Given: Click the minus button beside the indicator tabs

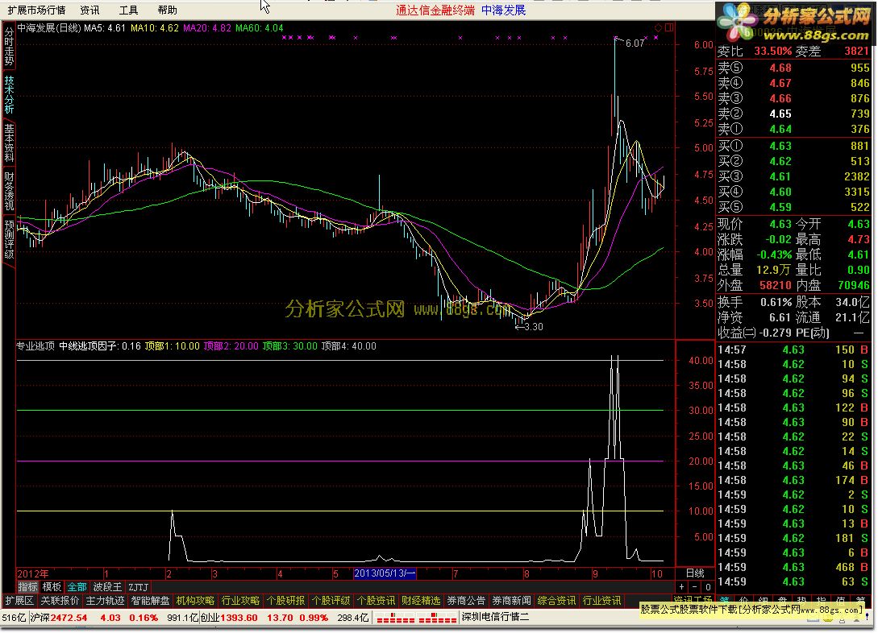Looking at the screenshot, I should [x=695, y=587].
